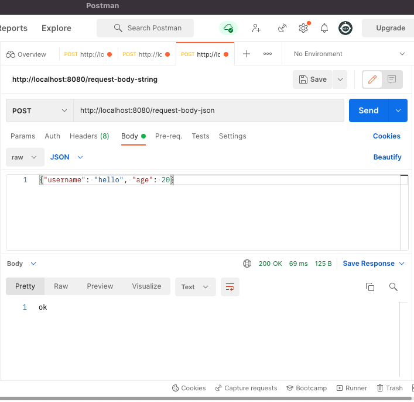Open Bootcamp from the status bar
This screenshot has height=402, width=414.
[307, 388]
